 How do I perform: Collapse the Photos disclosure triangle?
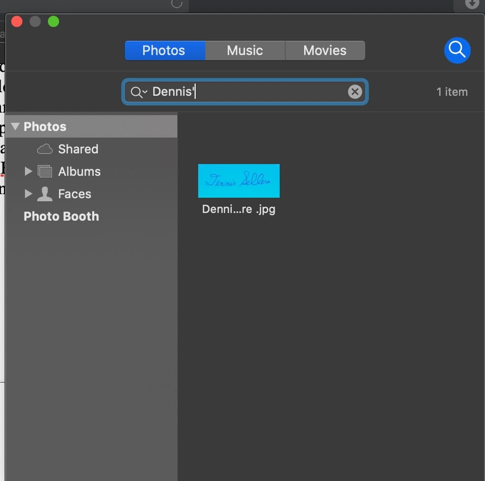click(15, 126)
